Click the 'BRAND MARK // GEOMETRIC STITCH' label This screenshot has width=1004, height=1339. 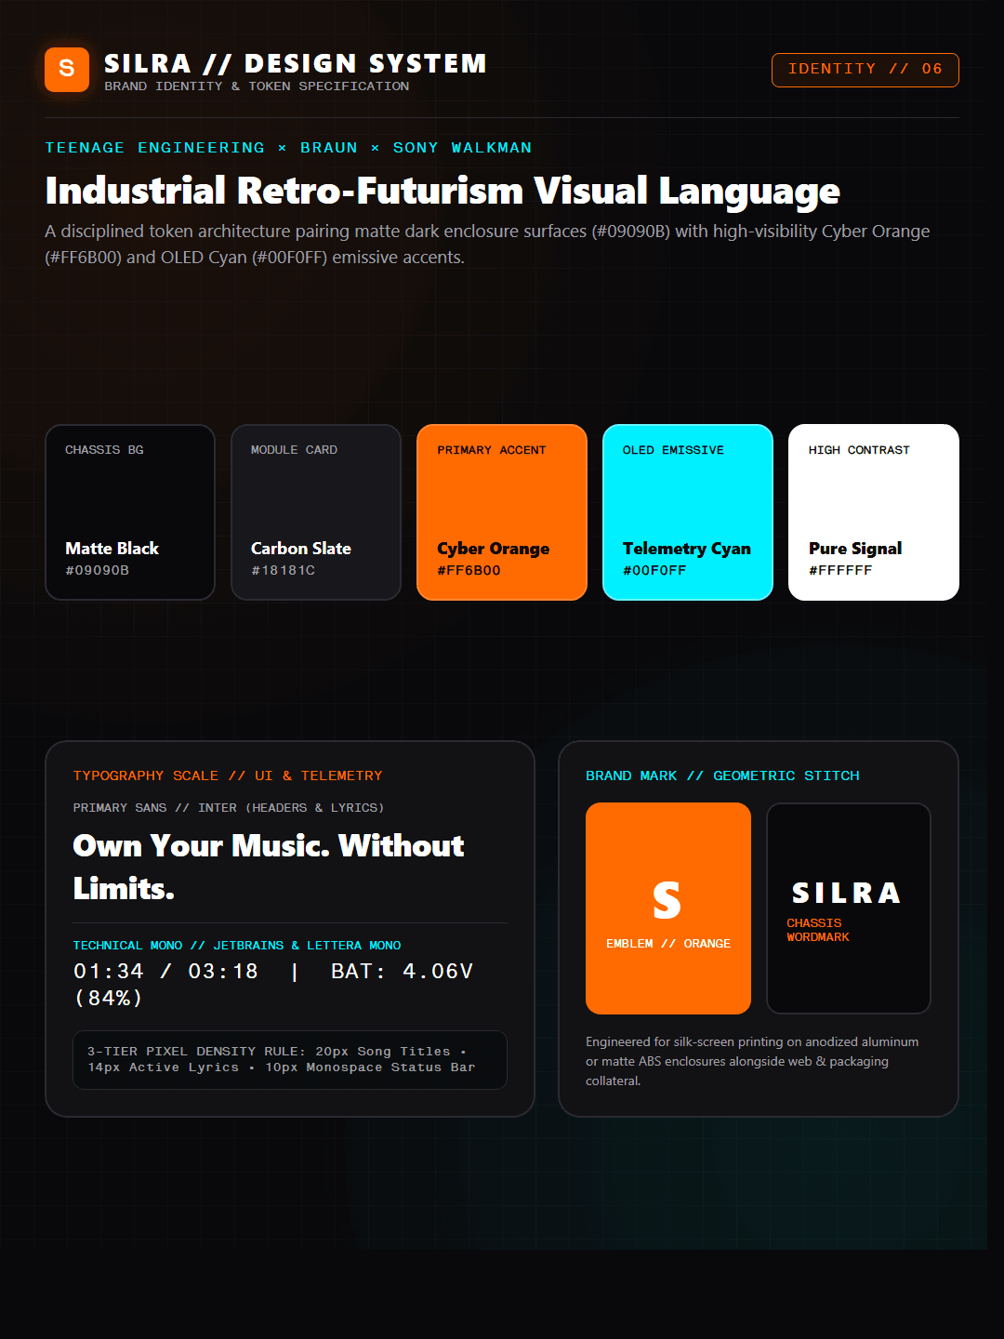pos(722,776)
